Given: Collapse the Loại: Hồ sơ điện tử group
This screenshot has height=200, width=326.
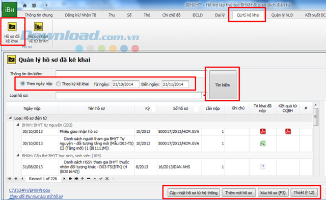Looking at the screenshot, I should click(10, 118).
